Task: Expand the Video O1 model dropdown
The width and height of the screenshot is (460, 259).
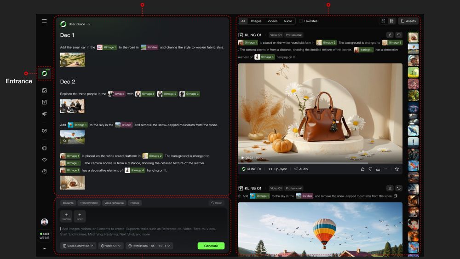Action: click(111, 246)
